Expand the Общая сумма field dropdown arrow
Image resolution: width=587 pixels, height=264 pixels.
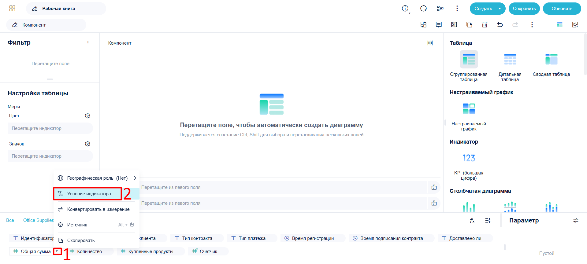(x=57, y=251)
